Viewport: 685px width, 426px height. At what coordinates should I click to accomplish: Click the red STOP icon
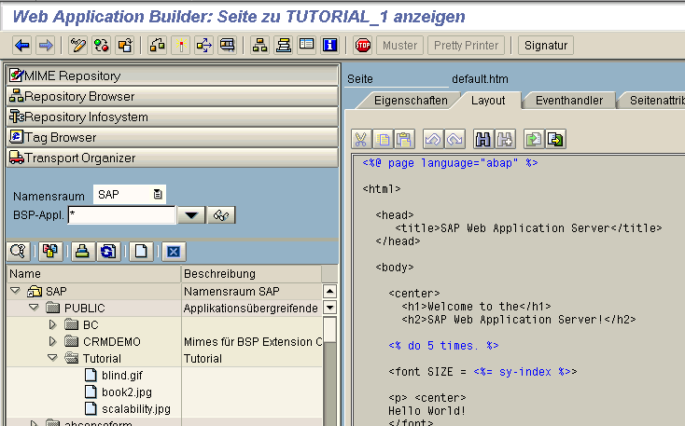pyautogui.click(x=363, y=45)
